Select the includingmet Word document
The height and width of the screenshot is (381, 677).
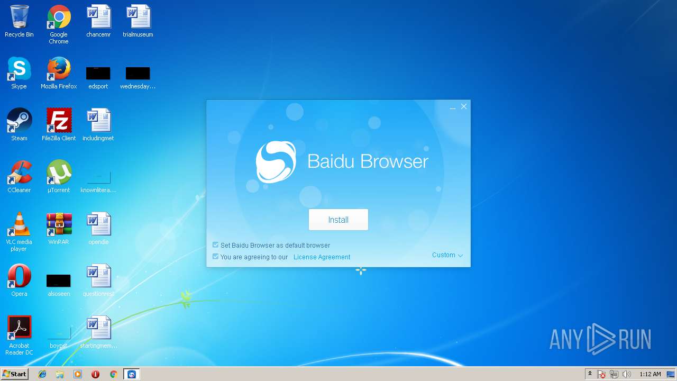click(x=98, y=125)
